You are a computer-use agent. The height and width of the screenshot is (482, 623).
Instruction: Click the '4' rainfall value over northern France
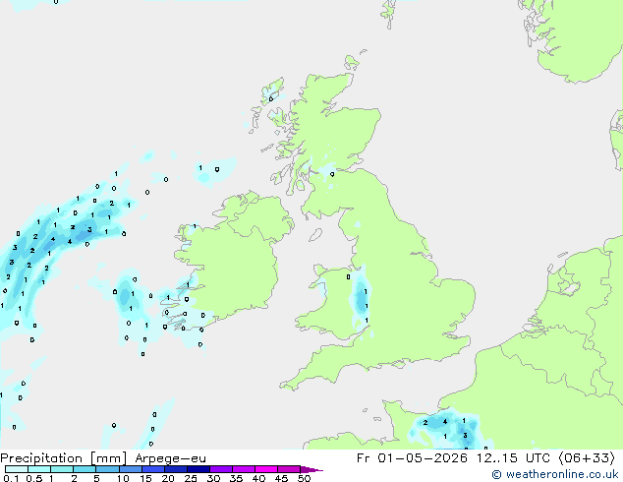click(x=445, y=422)
